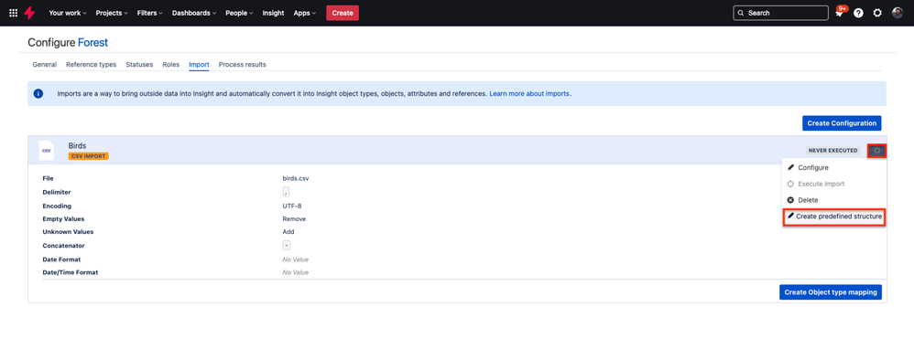Click the UTF-8 encoding value
This screenshot has width=914, height=349.
pos(292,206)
